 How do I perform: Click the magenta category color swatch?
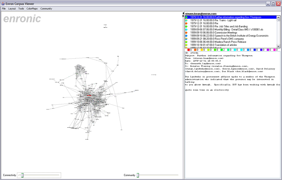(274, 50)
